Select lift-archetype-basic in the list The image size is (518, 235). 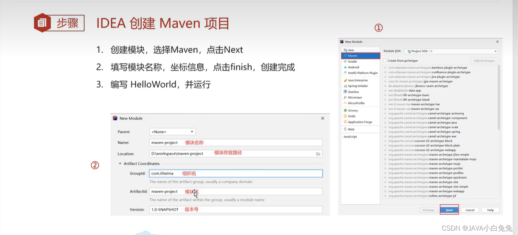pos(408,95)
